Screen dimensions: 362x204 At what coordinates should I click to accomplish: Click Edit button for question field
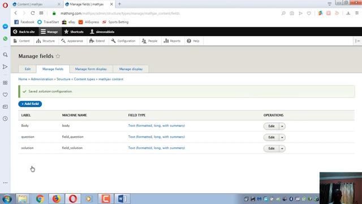(271, 137)
